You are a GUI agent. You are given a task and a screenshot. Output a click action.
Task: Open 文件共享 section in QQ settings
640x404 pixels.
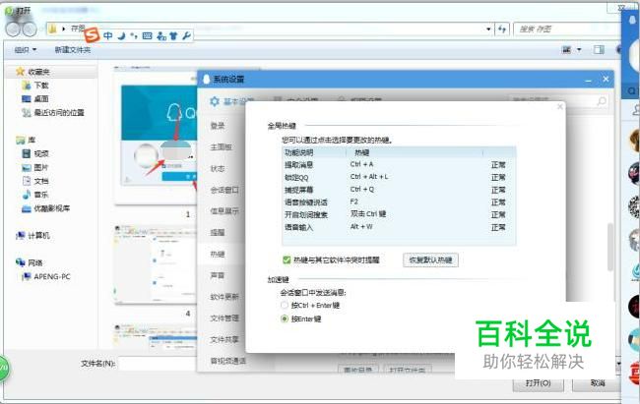(224, 339)
